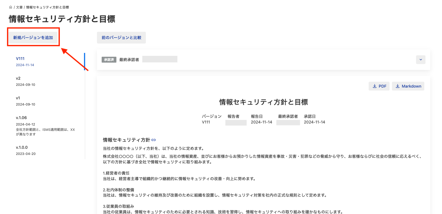Download the document as PDF

coord(379,86)
